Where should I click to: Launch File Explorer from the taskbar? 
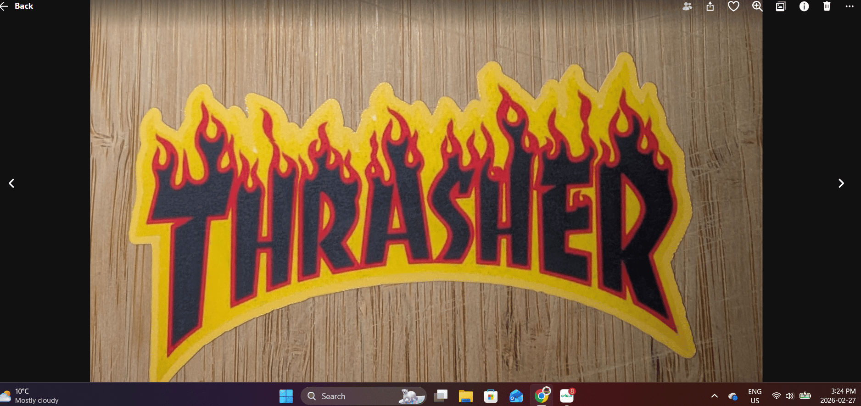point(465,396)
